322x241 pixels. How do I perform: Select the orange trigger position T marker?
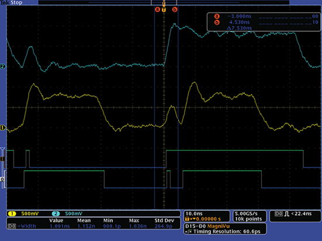[164, 10]
